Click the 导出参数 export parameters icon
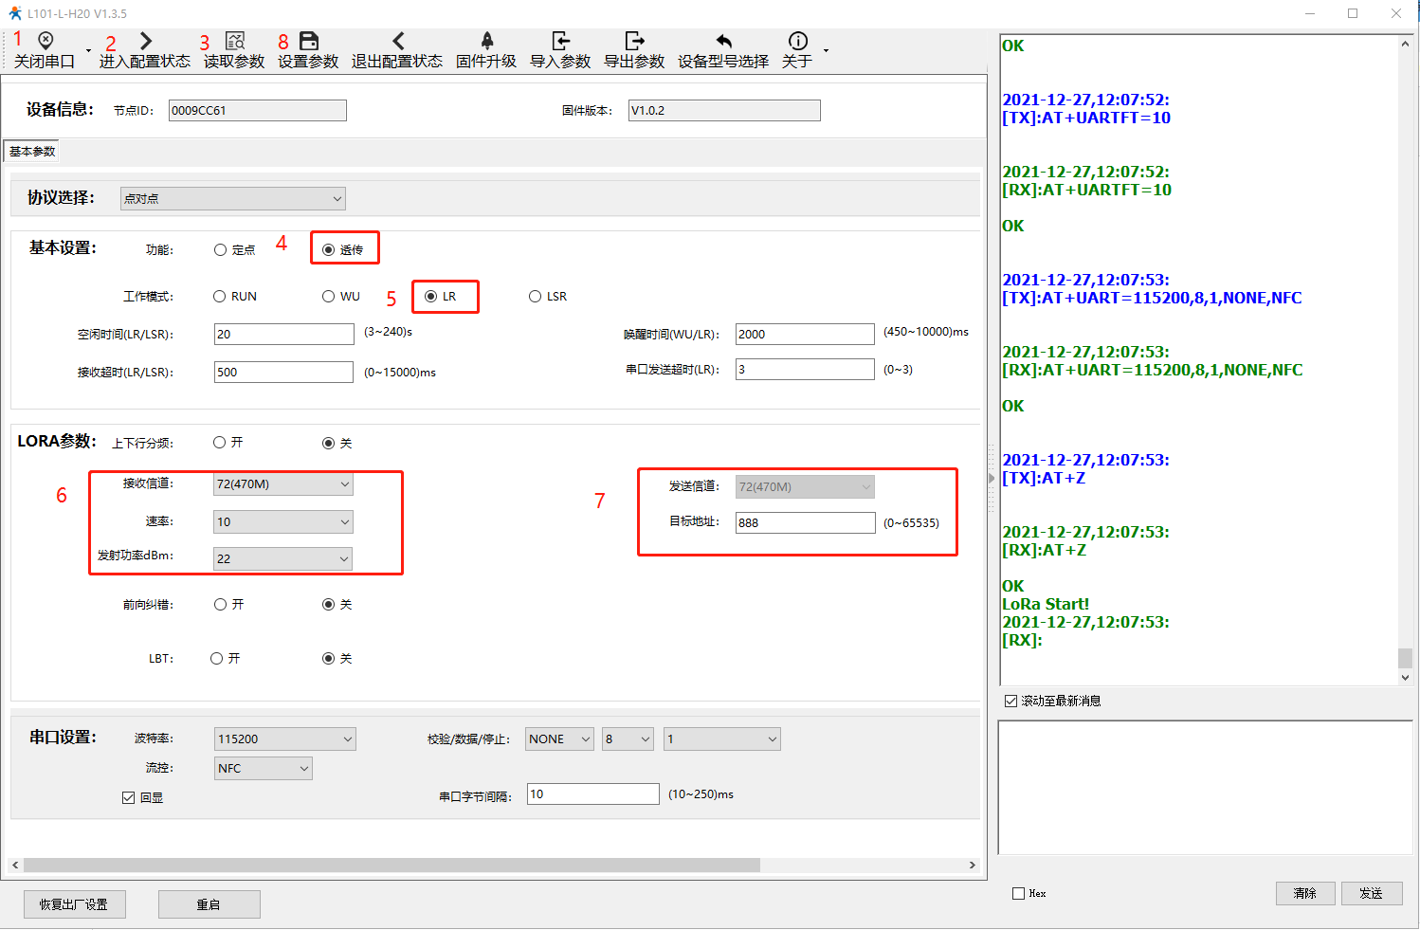Screen dimensions: 1420x930 point(634,41)
